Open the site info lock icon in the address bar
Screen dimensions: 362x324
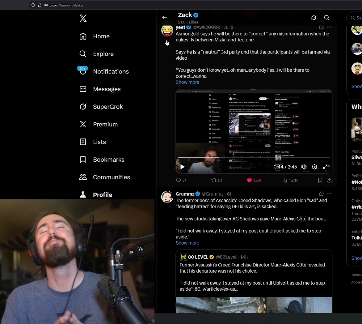pyautogui.click(x=40, y=5)
